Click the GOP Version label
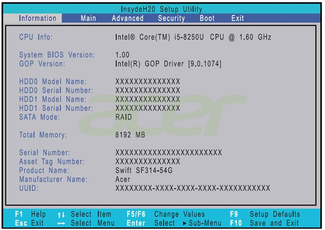Viewport: 325px width, 230px height. [x=42, y=64]
